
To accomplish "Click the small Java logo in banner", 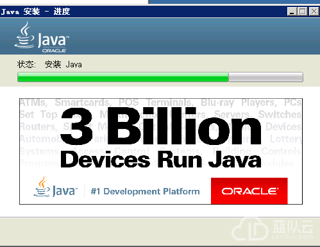I will pos(56,187).
